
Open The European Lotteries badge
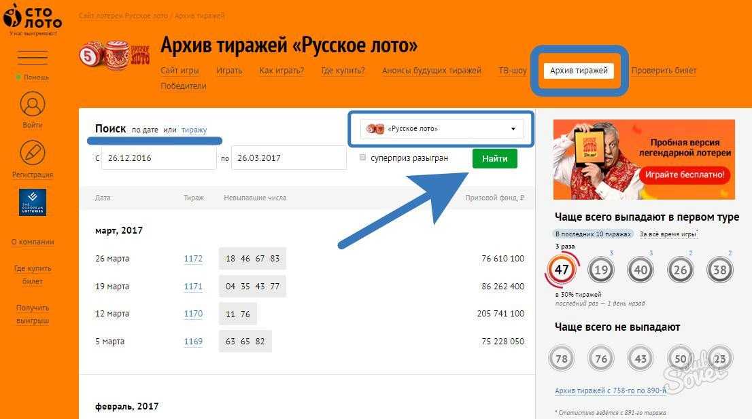(33, 202)
